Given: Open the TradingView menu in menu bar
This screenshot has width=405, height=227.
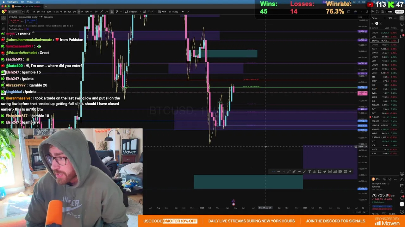Looking at the screenshot, I should 13,2.
